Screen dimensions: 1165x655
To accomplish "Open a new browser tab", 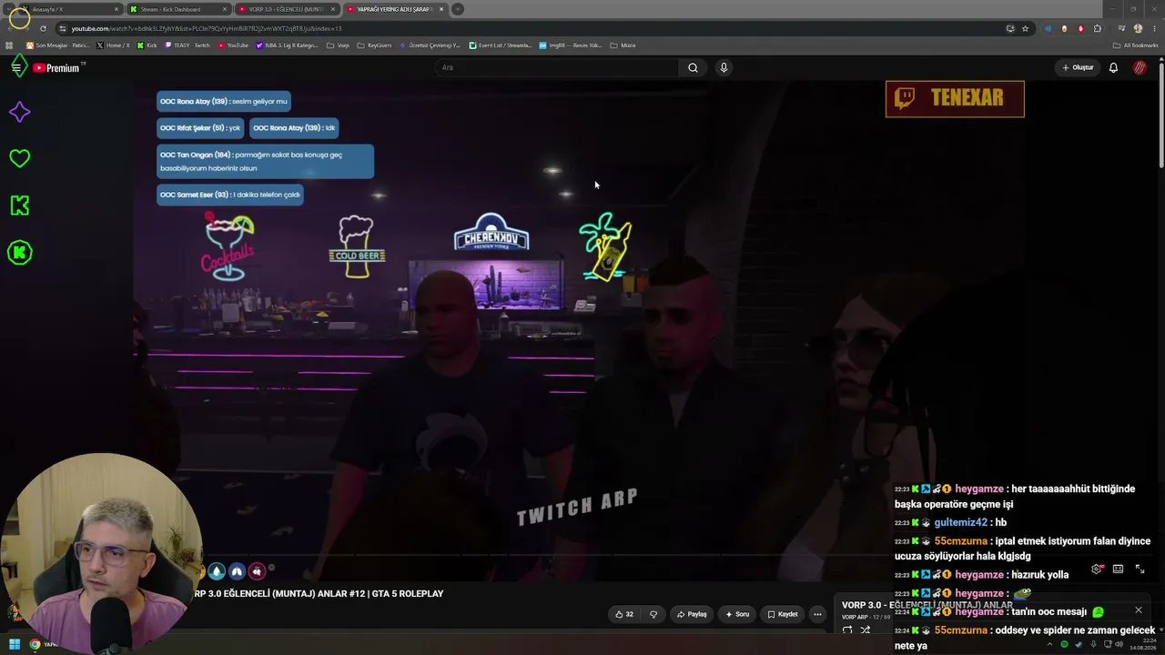I will point(458,9).
